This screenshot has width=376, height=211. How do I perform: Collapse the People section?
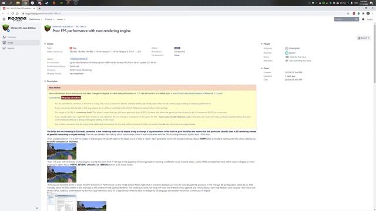click(x=262, y=44)
